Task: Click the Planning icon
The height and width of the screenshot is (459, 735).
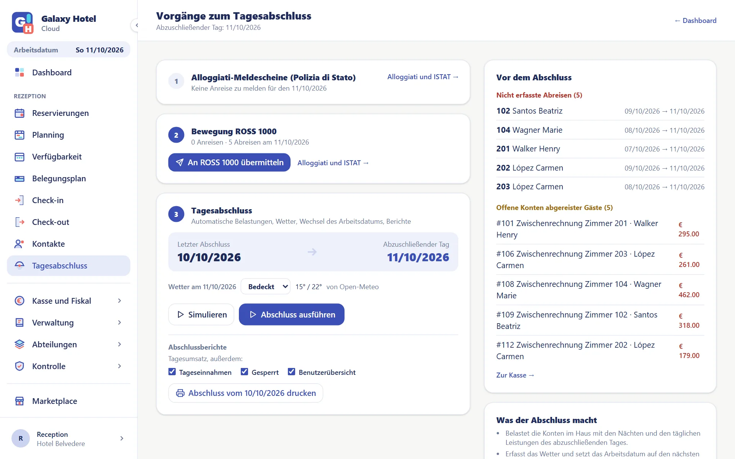Action: pos(20,135)
